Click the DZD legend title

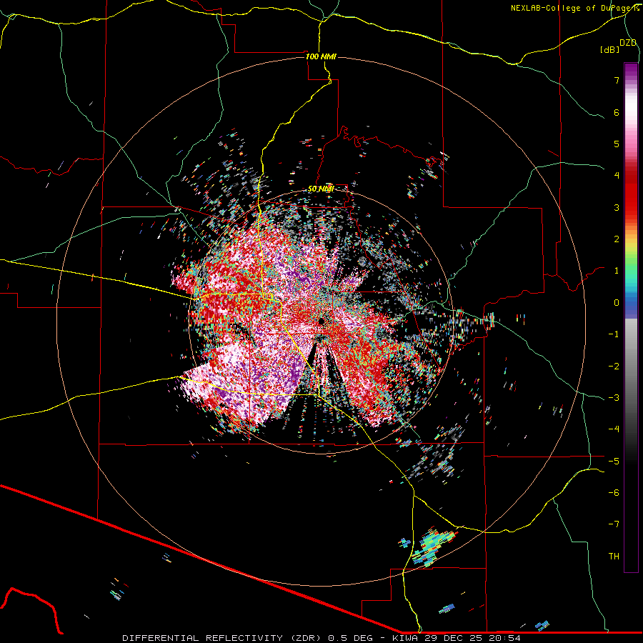(628, 43)
